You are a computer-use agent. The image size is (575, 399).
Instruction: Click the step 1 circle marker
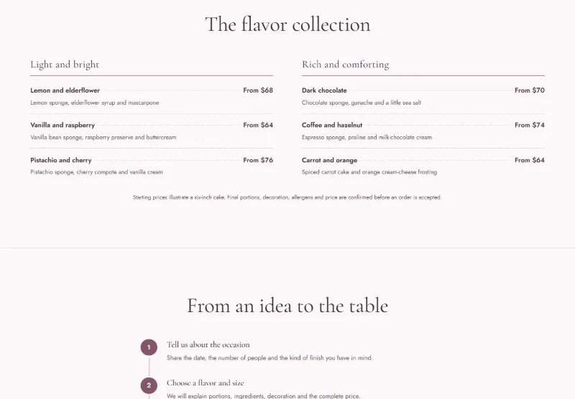[x=149, y=347]
